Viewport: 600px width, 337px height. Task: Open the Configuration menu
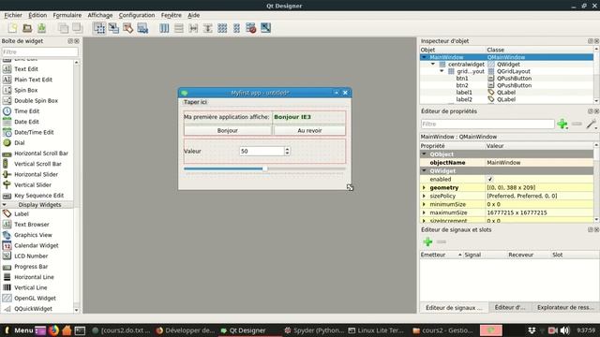click(137, 15)
